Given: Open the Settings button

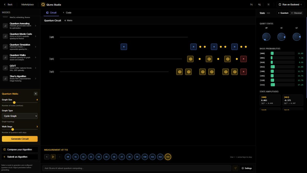Looking at the screenshot, I should pos(247,168).
